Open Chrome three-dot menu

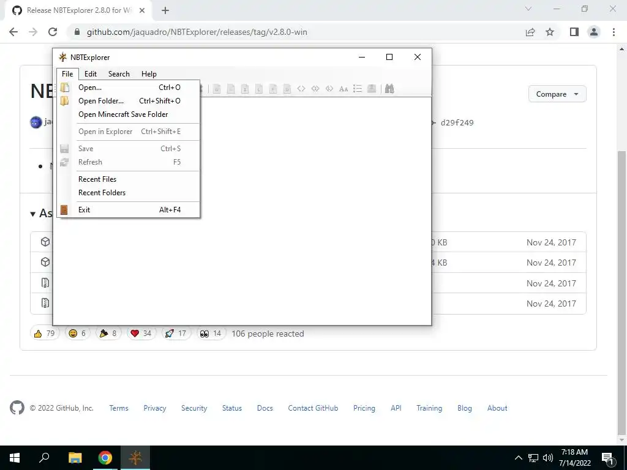pos(614,32)
